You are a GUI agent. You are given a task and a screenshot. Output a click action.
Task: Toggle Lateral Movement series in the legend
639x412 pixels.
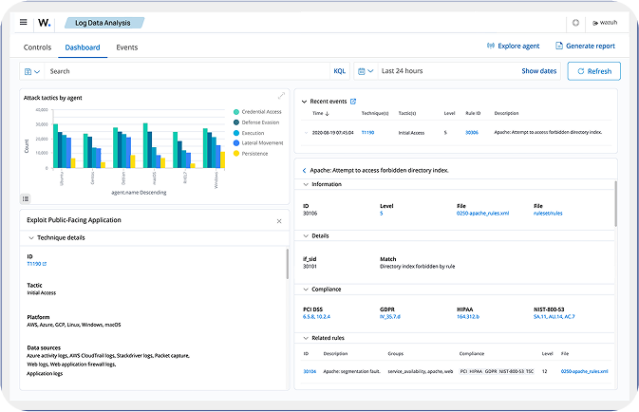tap(235, 142)
